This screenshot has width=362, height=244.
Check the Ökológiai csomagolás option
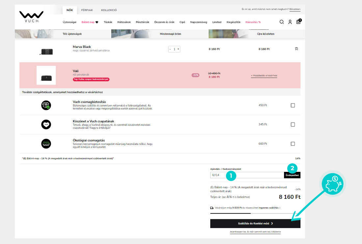(293, 144)
